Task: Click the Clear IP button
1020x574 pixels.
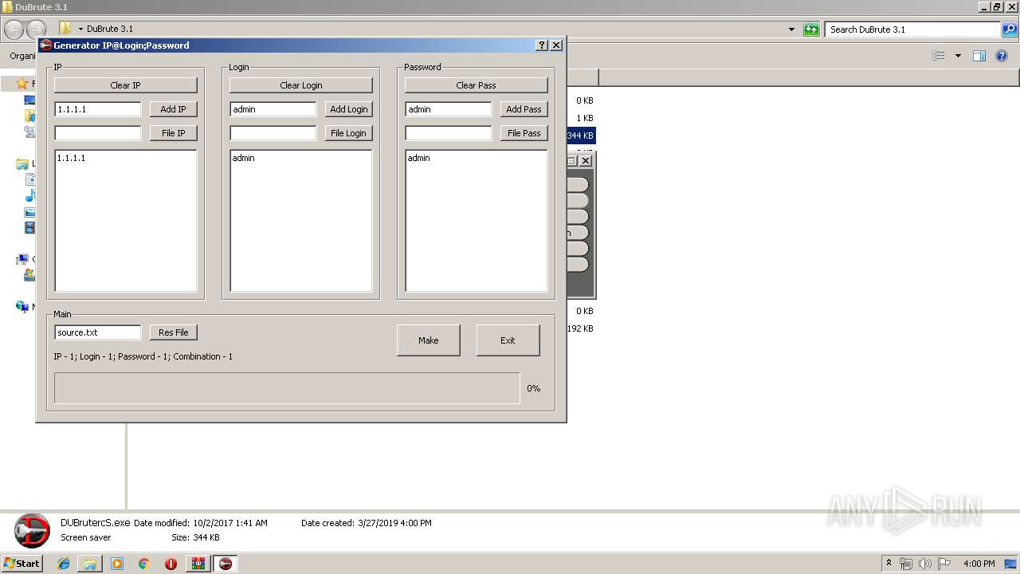Action: pyautogui.click(x=126, y=85)
